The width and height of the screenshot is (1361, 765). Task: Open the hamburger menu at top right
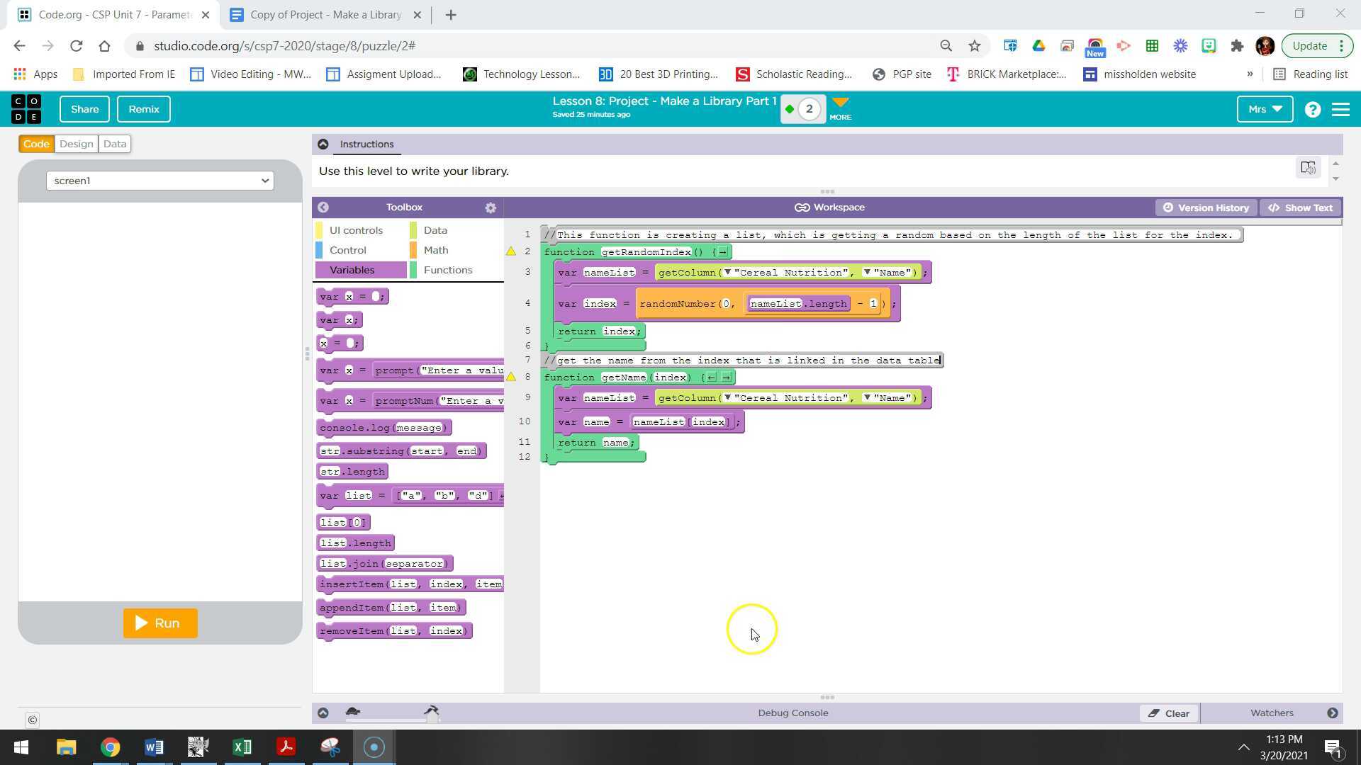click(1341, 109)
